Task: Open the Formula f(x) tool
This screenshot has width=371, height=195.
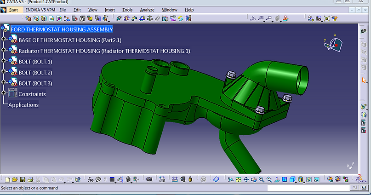Action: 91,180
